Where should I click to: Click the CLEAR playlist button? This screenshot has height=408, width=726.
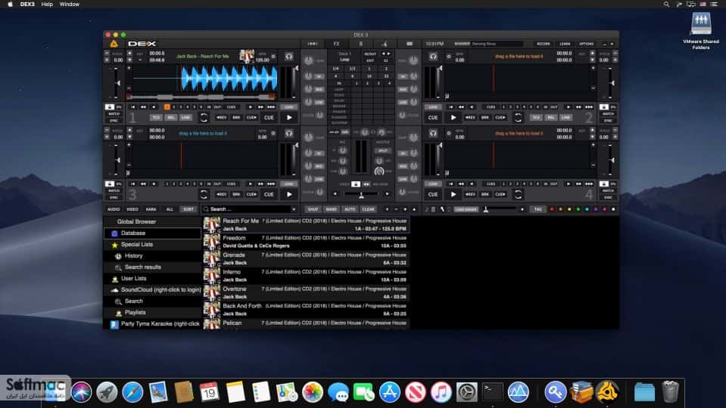pos(369,209)
